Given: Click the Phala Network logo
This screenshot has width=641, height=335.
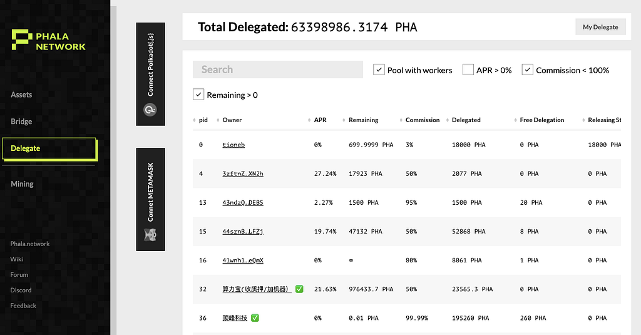Looking at the screenshot, I should [49, 40].
